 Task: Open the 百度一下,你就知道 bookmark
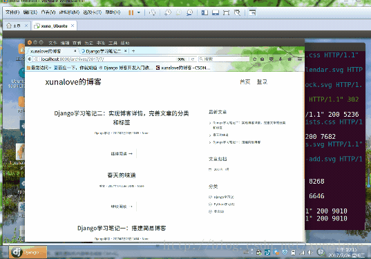[75, 68]
